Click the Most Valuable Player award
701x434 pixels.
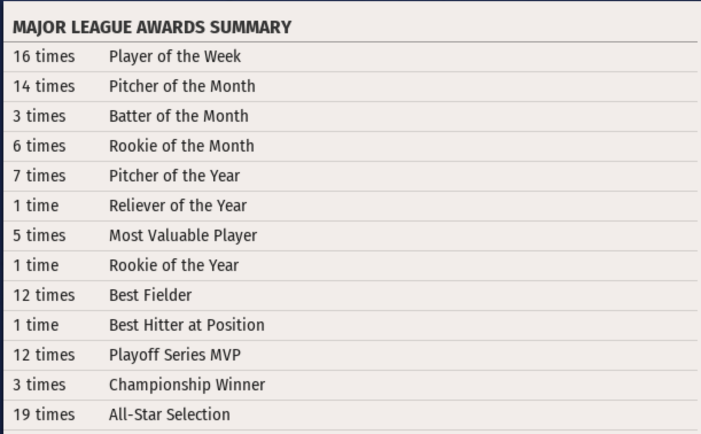pos(183,235)
